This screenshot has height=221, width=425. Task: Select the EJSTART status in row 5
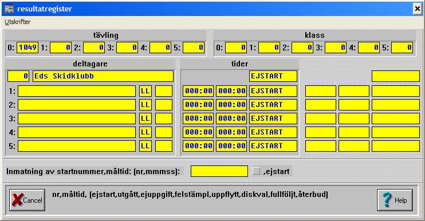point(273,146)
